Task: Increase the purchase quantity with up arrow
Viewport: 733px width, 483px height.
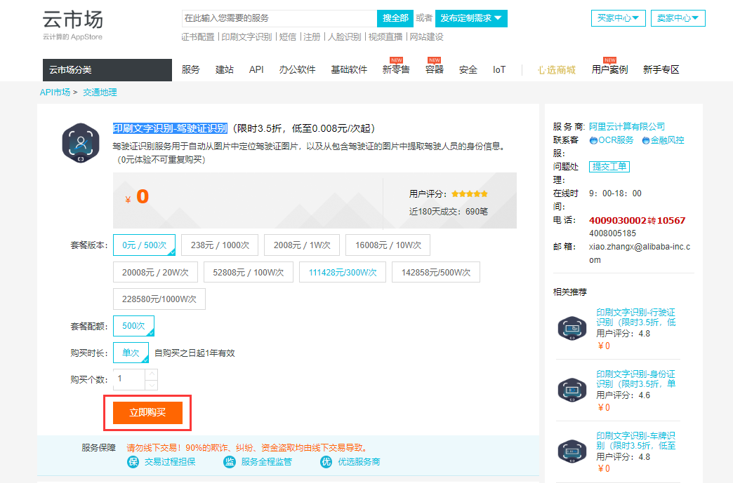Action: [152, 374]
